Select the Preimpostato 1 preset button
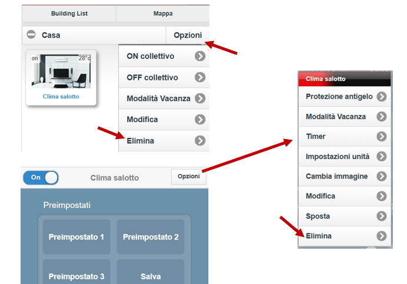The image size is (407, 284). [76, 237]
